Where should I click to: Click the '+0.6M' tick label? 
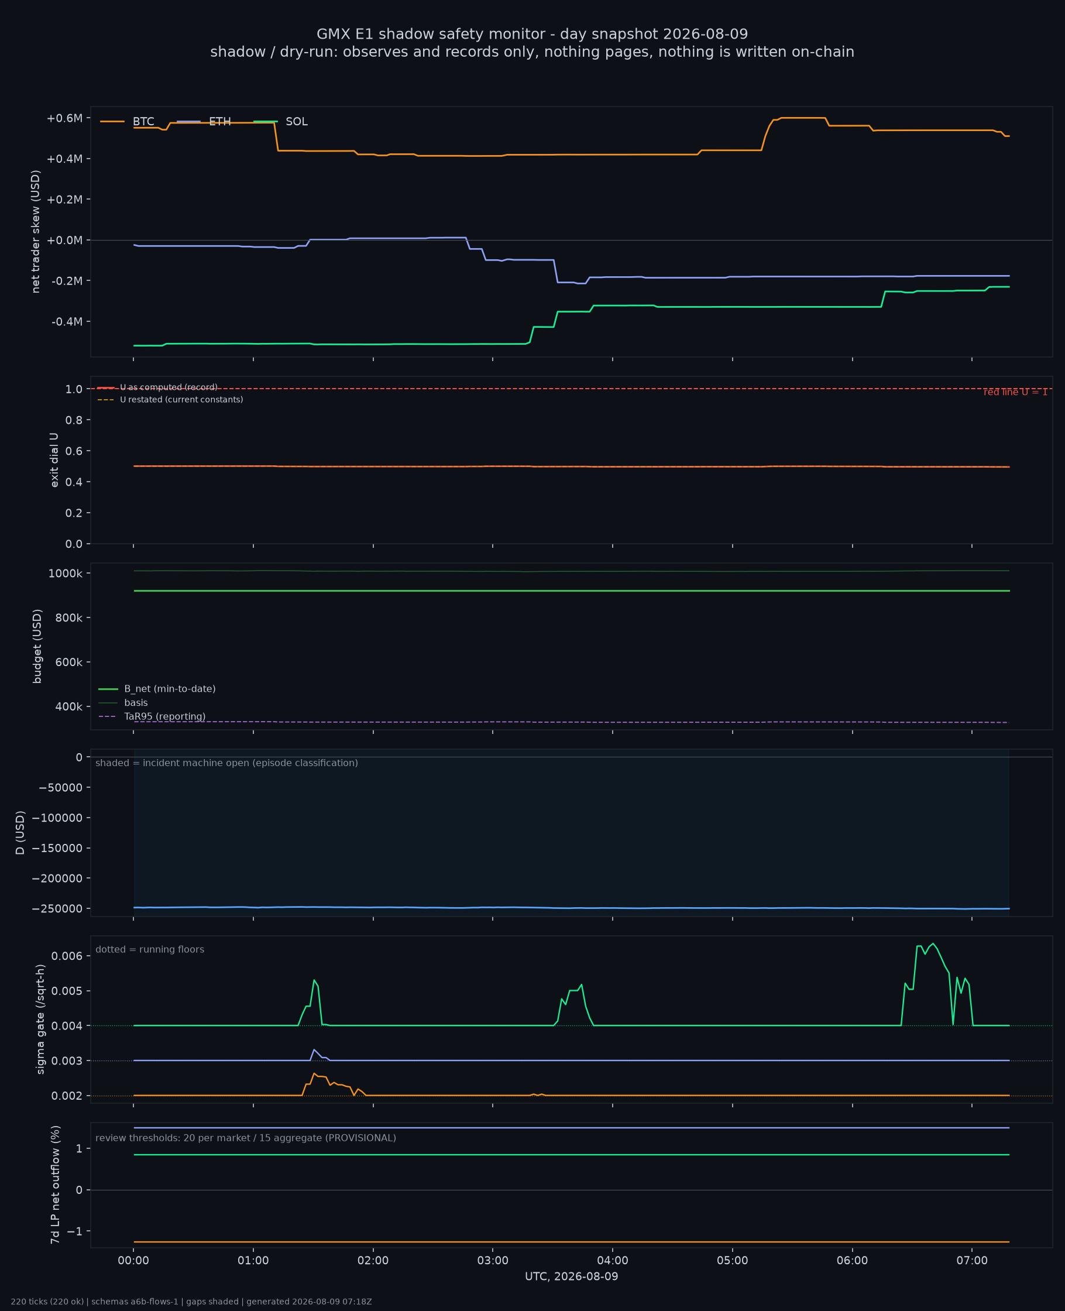(64, 118)
